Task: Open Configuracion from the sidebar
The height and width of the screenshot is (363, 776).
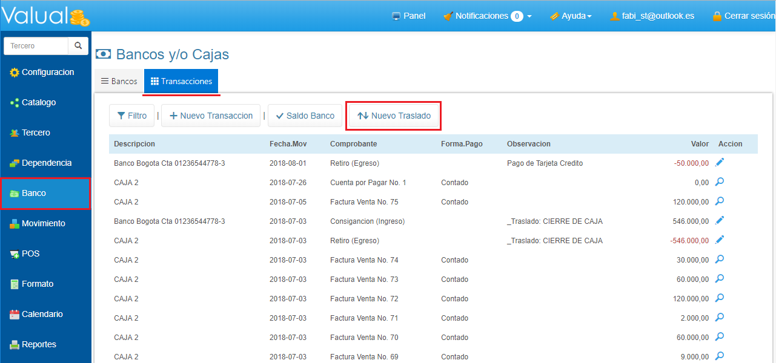Action: tap(45, 72)
